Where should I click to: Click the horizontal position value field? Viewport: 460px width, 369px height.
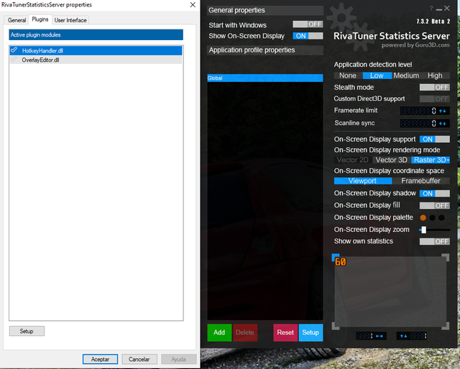tap(364, 336)
